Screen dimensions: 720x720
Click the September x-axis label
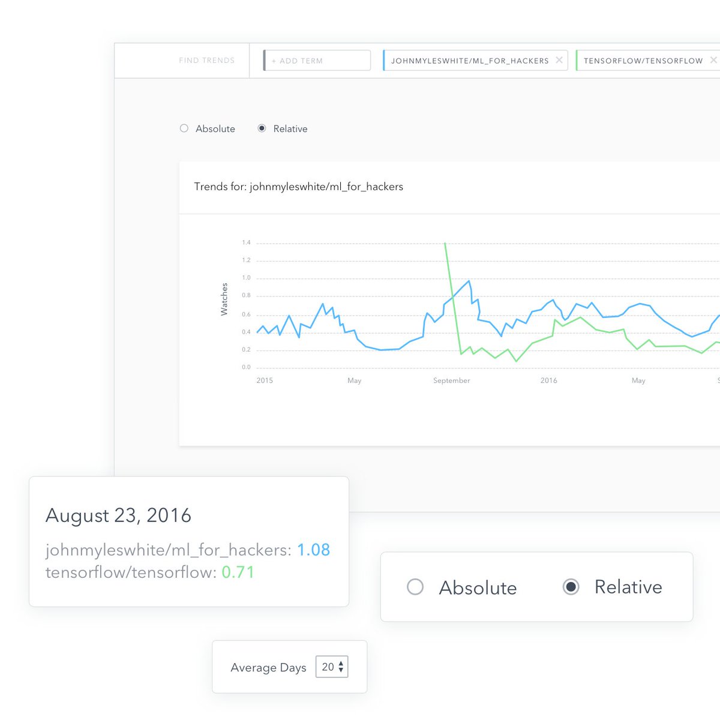click(451, 380)
